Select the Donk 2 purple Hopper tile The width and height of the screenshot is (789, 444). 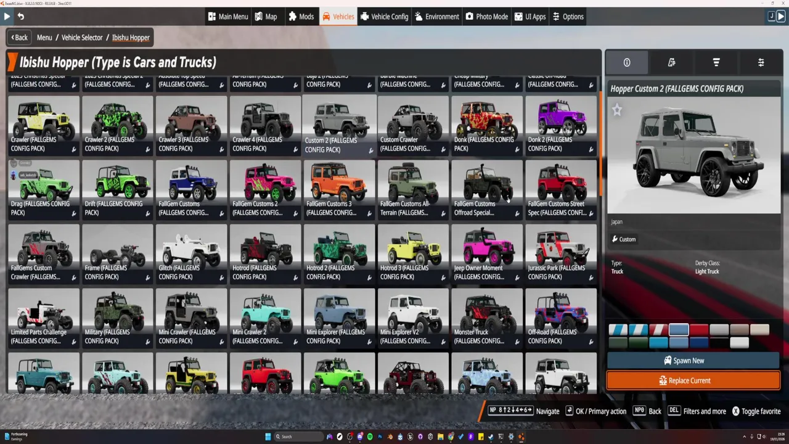coord(561,125)
